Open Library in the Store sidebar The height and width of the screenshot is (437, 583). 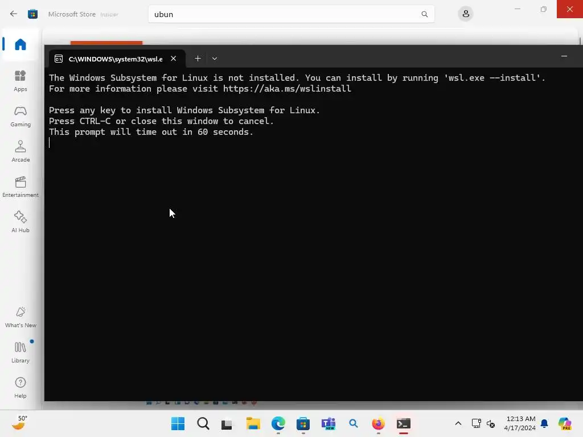[x=20, y=353]
